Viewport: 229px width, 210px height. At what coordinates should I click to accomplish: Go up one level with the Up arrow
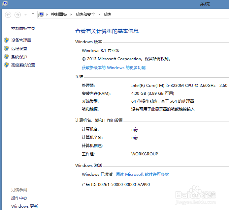coord(33,15)
